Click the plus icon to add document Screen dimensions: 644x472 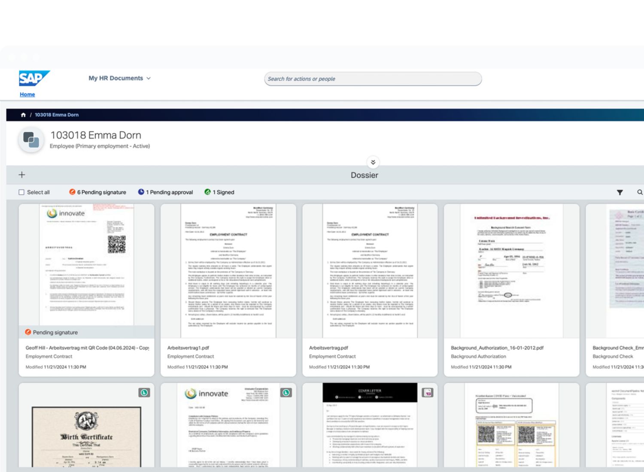22,175
